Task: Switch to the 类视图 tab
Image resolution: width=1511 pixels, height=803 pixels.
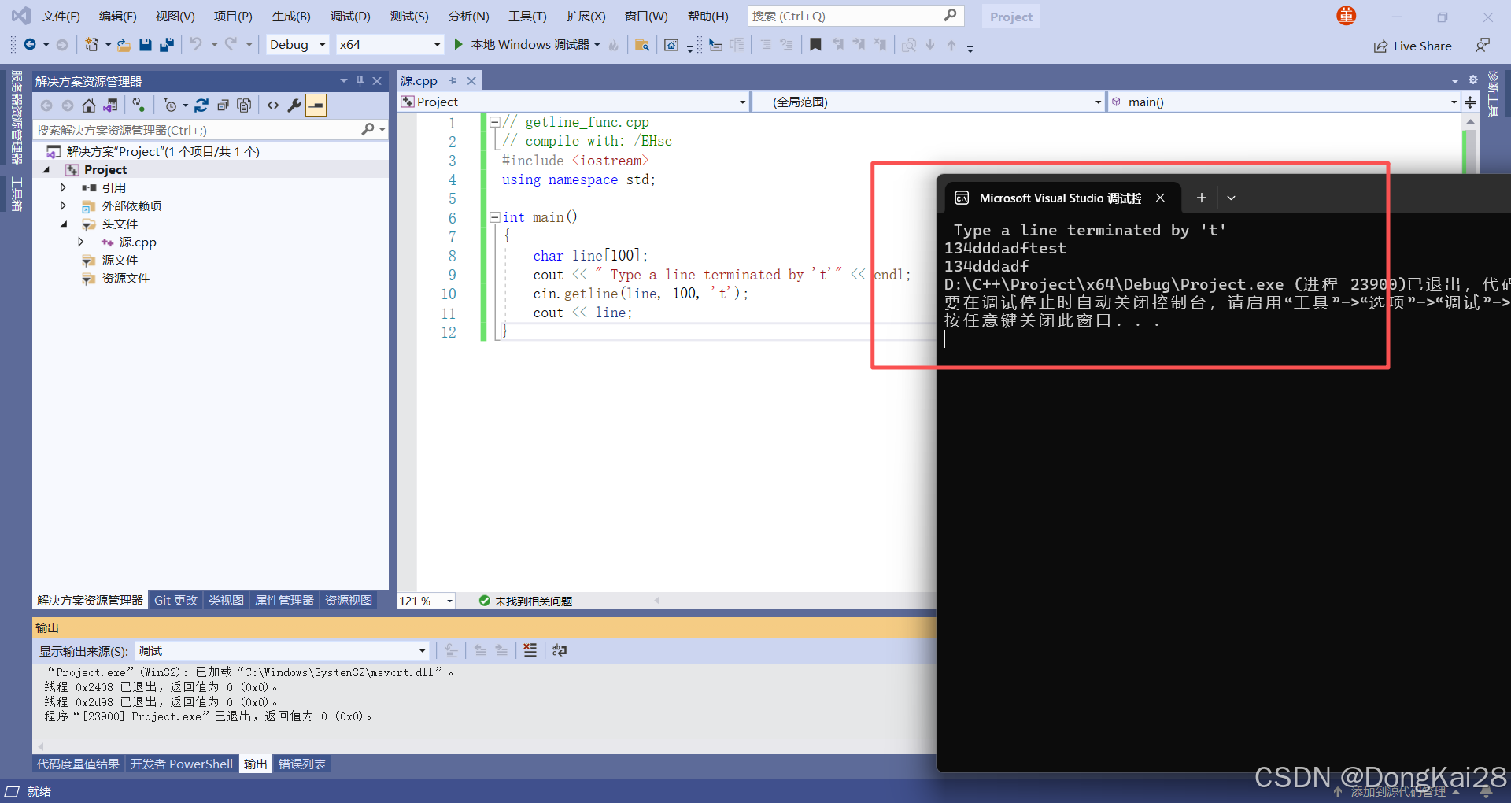Action: [x=226, y=600]
